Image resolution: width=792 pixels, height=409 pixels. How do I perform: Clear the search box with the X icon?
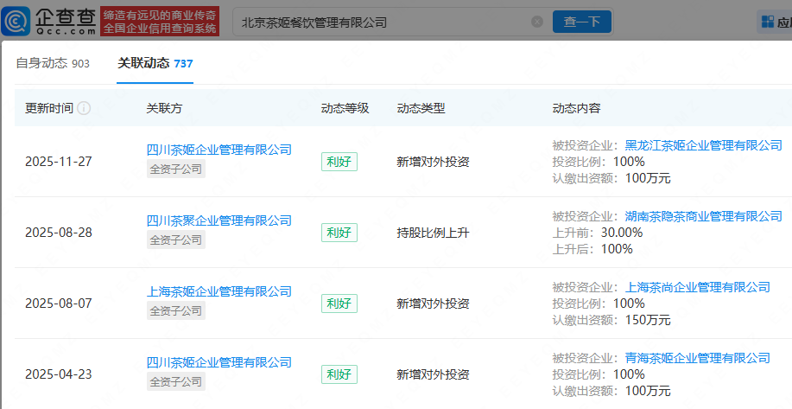pyautogui.click(x=536, y=22)
